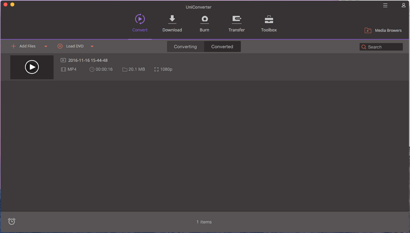Open the Convert section icon
The width and height of the screenshot is (410, 233).
[140, 19]
